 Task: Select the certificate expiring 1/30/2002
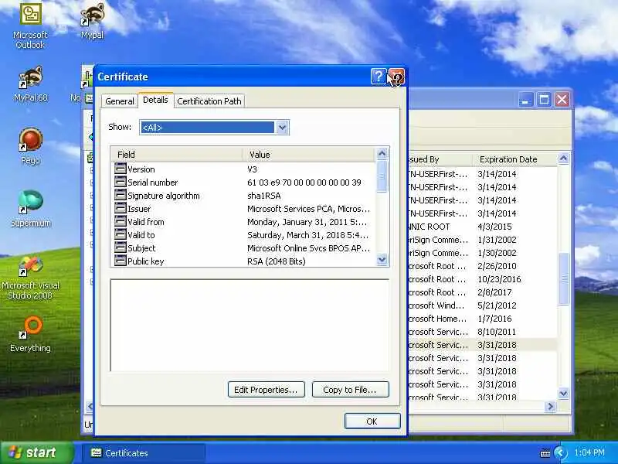point(481,253)
